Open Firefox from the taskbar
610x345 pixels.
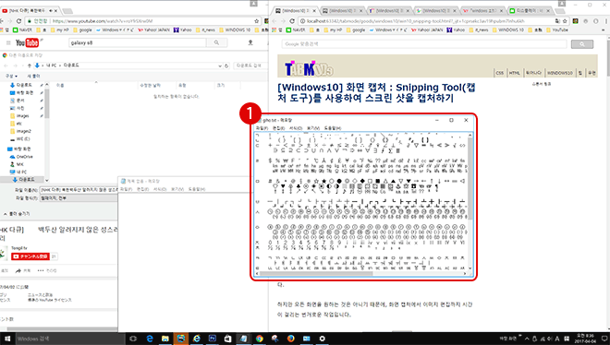coord(290,339)
